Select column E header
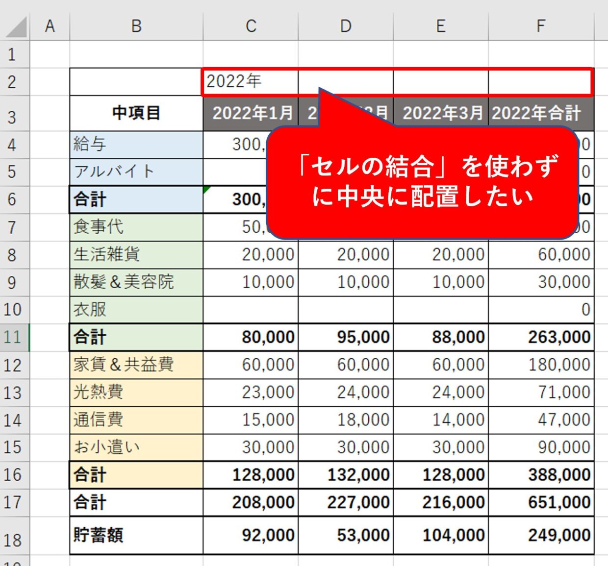The width and height of the screenshot is (608, 566). point(441,26)
